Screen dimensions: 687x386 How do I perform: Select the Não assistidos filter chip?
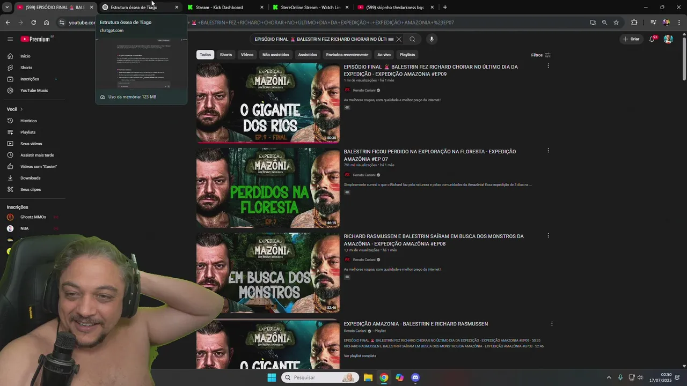pyautogui.click(x=276, y=55)
